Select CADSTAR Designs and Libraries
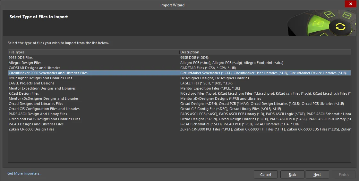The height and width of the screenshot is (181, 359). (180, 68)
